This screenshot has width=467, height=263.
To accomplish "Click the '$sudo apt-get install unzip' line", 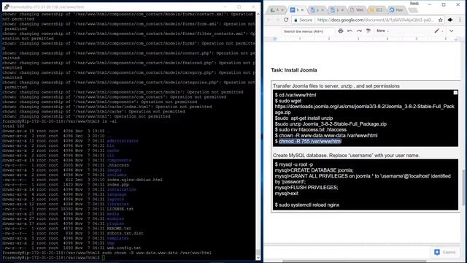I will pos(304,118).
